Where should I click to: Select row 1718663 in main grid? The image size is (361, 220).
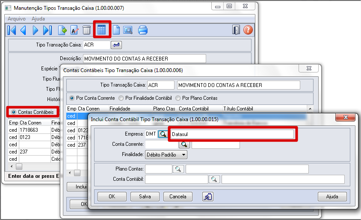34,130
